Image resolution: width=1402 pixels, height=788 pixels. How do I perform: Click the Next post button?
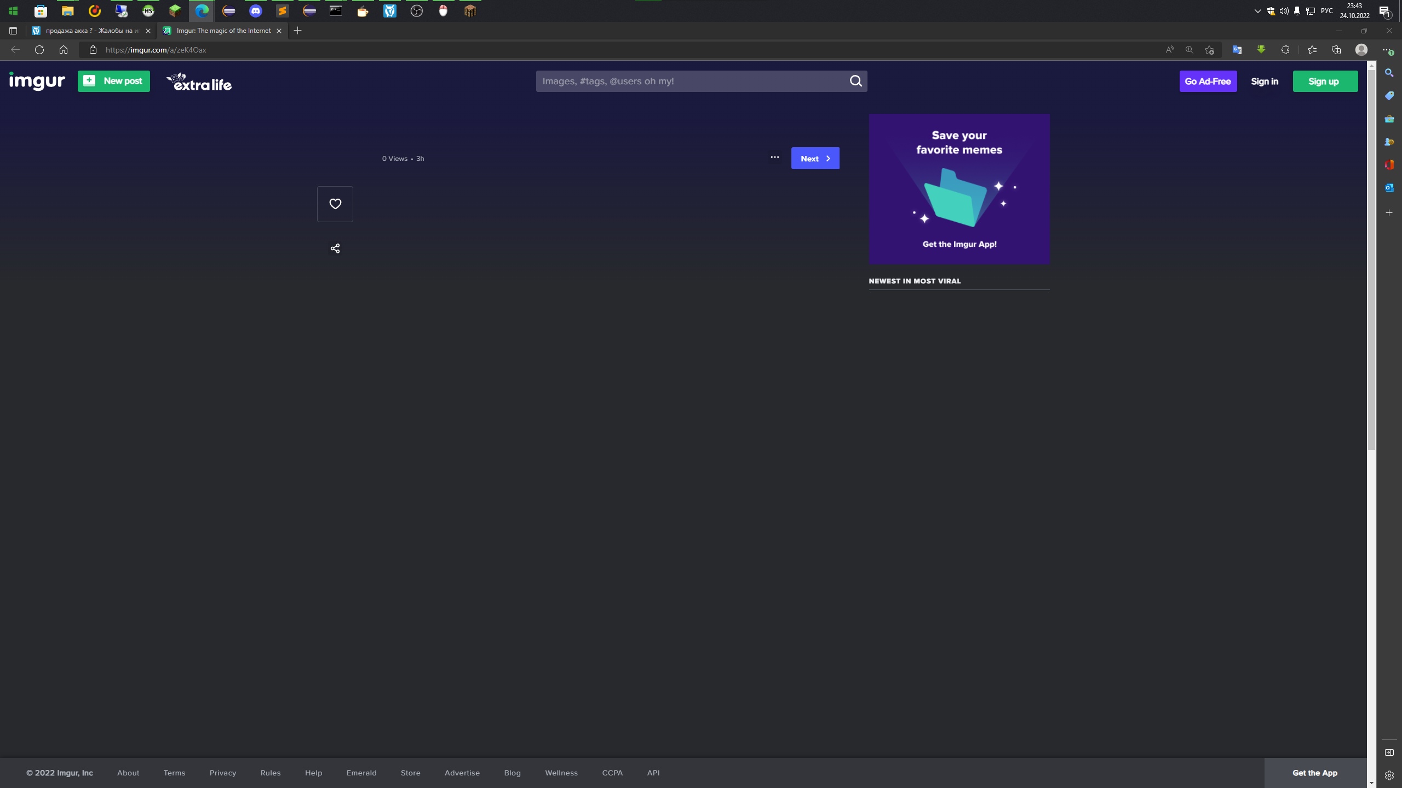point(815,159)
